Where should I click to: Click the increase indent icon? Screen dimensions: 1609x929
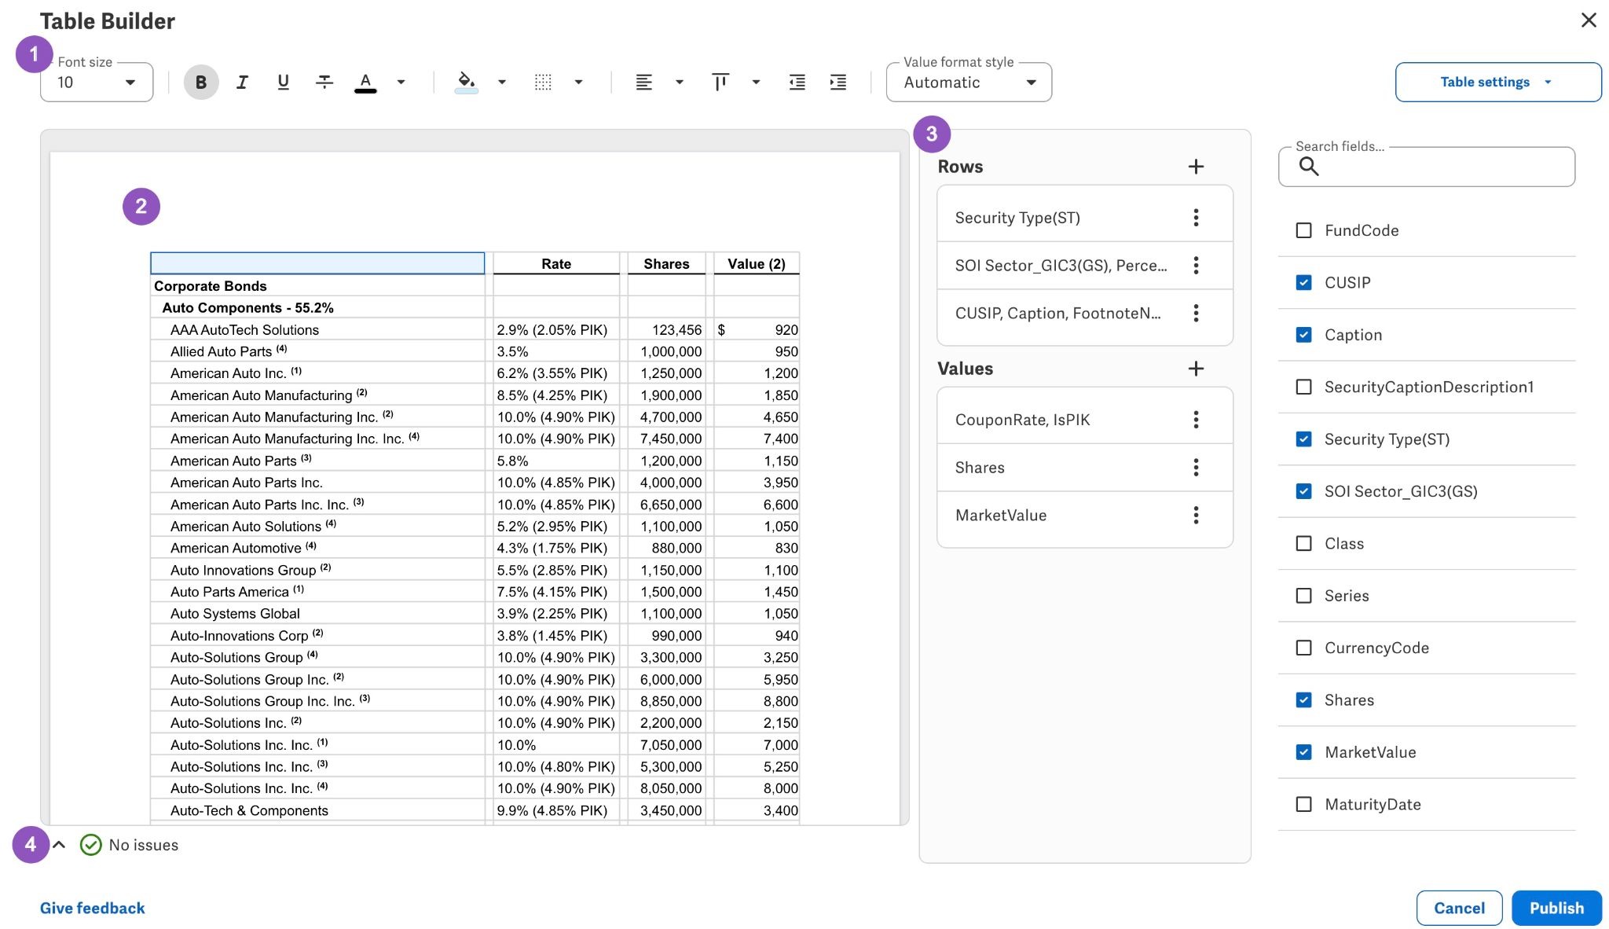838,82
